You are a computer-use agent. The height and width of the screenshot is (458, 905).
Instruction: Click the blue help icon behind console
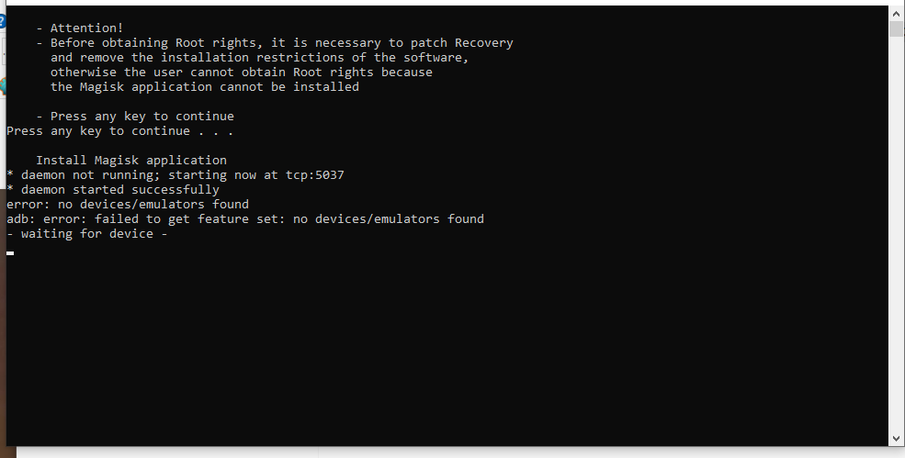point(3,22)
